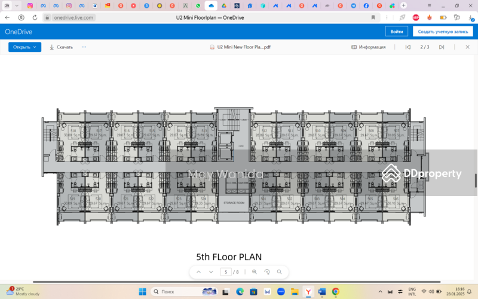Viewport: 478px width, 299px height.
Task: Click the vertical scrollbar thumb at right edge
Action: 476,181
